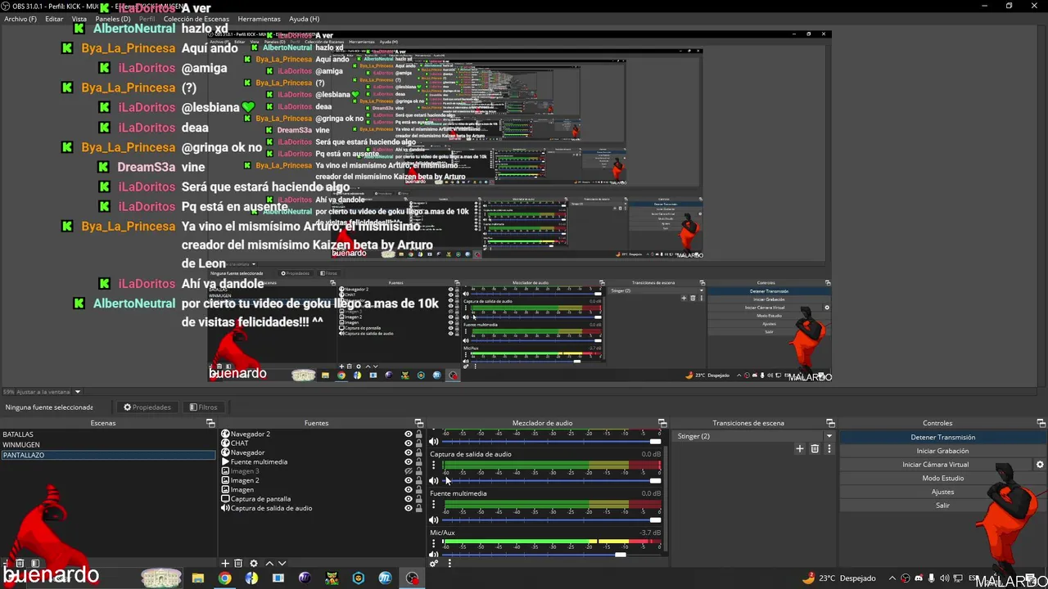Viewport: 1048px width, 589px height.
Task: Click the Propiedades button
Action: point(147,407)
